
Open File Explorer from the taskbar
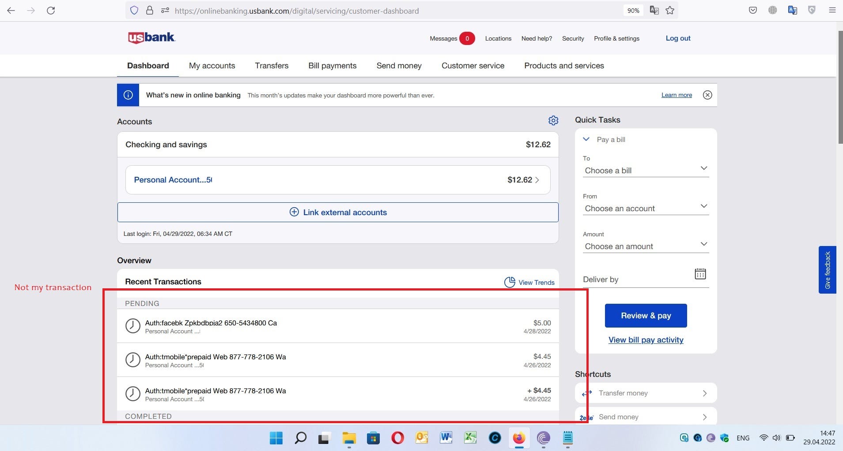coord(349,438)
